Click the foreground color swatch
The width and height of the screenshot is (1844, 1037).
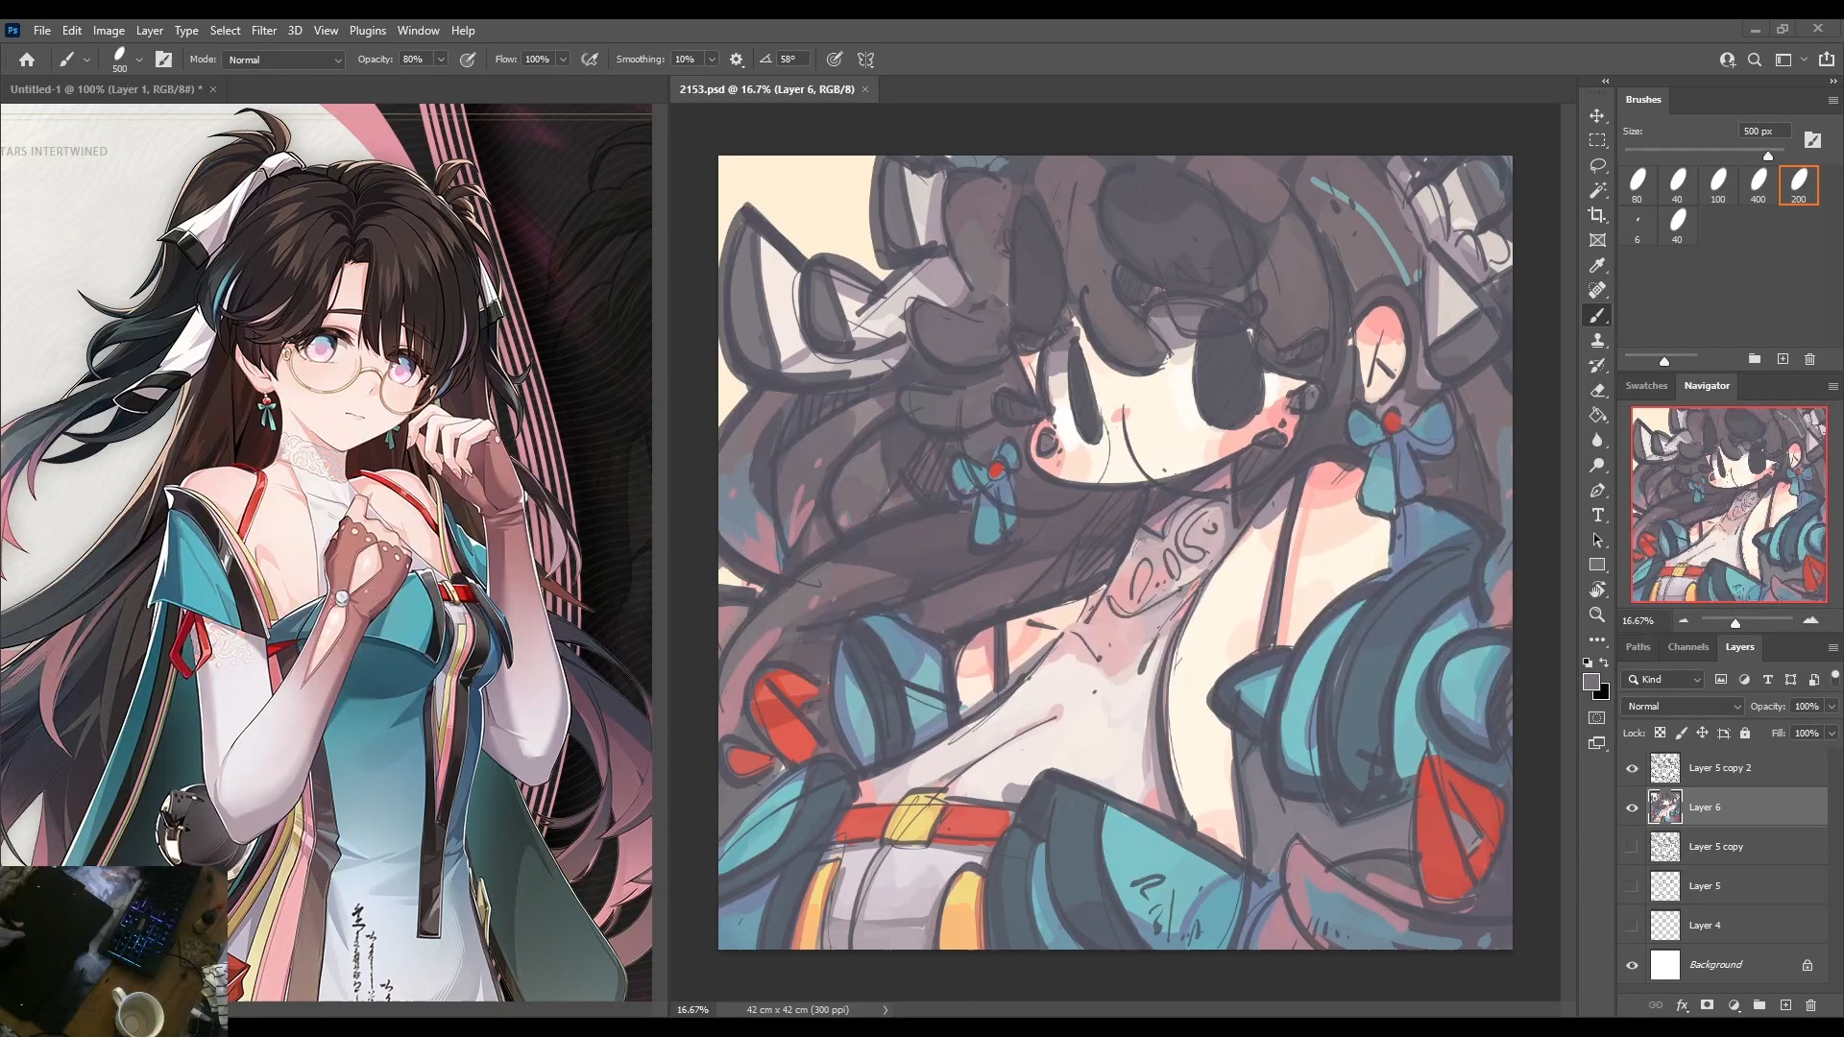tap(1591, 682)
